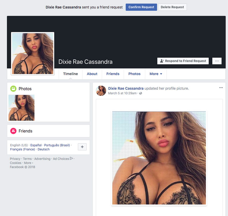
Task: Click the March 5 post timestamp
Action: [122, 94]
